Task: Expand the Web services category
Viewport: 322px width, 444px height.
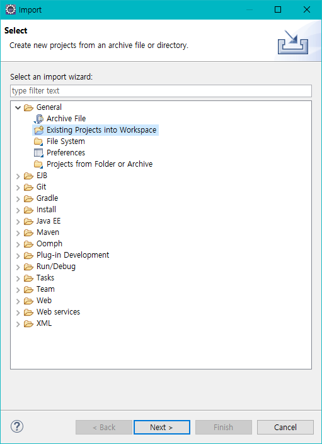Action: coord(18,313)
